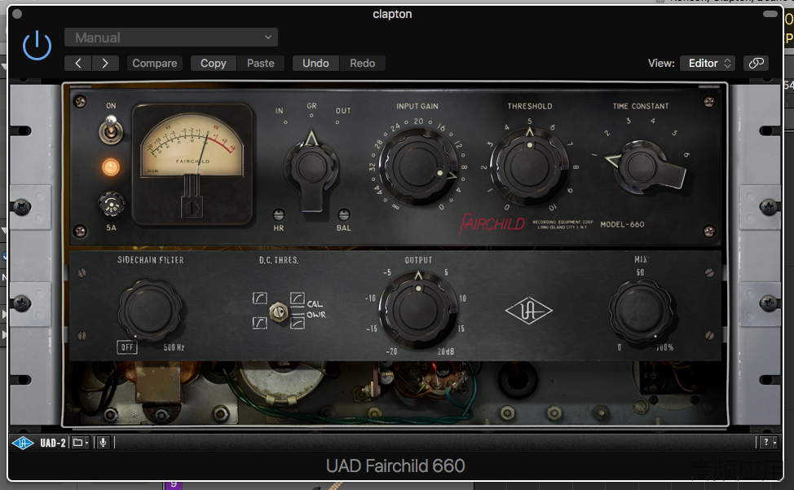Select the lower-right D.C. threshold knee icon
Image resolution: width=794 pixels, height=490 pixels.
click(x=298, y=322)
